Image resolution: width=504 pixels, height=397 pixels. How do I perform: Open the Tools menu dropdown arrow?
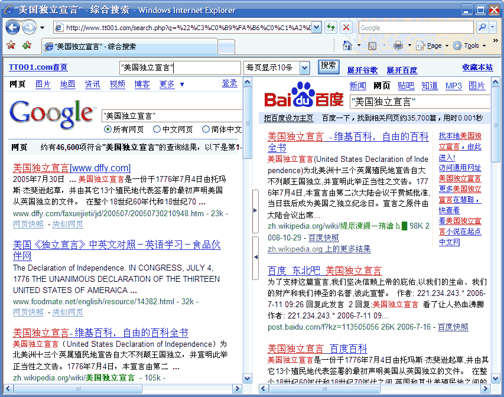[484, 45]
